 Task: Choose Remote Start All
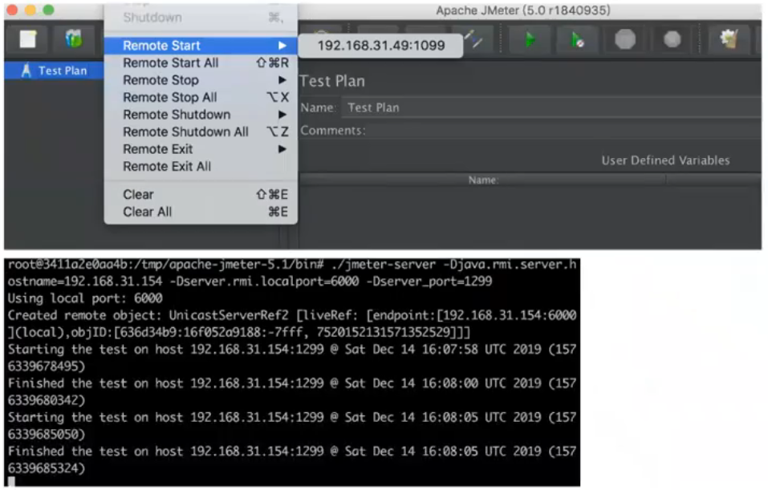201,63
